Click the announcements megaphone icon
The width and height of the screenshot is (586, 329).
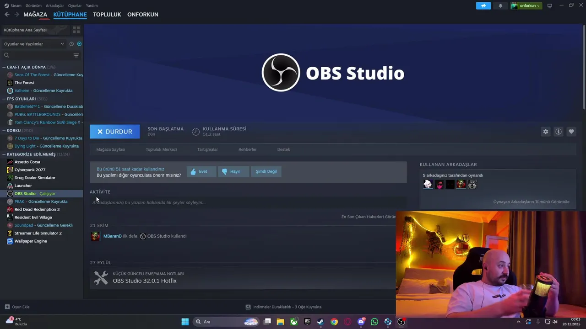coord(483,5)
